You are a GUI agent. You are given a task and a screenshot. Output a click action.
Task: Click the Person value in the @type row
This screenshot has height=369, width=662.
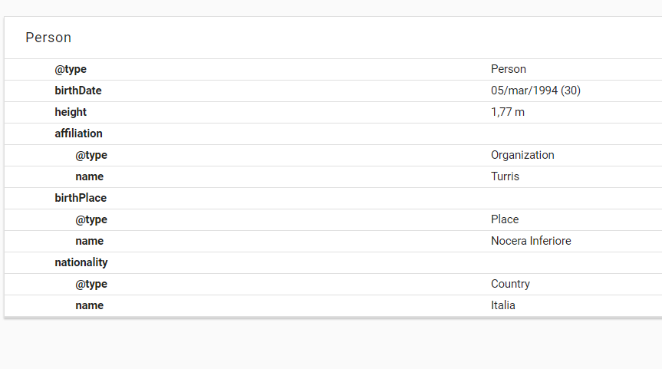[x=509, y=69]
